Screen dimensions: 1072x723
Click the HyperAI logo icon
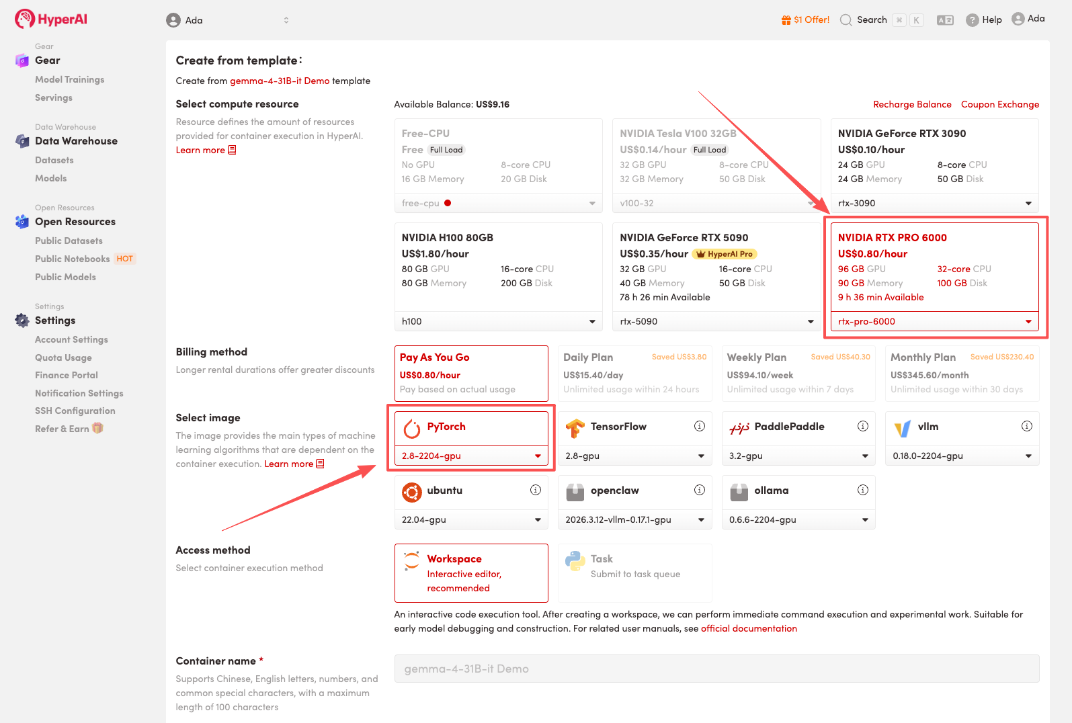click(25, 19)
